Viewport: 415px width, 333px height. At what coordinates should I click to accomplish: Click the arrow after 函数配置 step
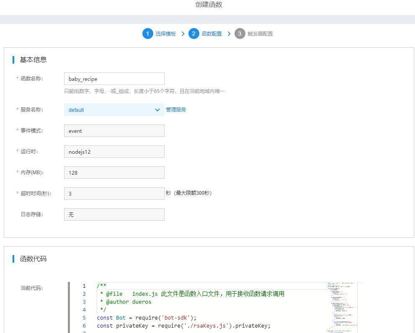click(x=229, y=34)
